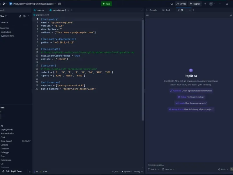Open Chat from the Tools list
The height and width of the screenshot is (175, 233).
point(3,137)
